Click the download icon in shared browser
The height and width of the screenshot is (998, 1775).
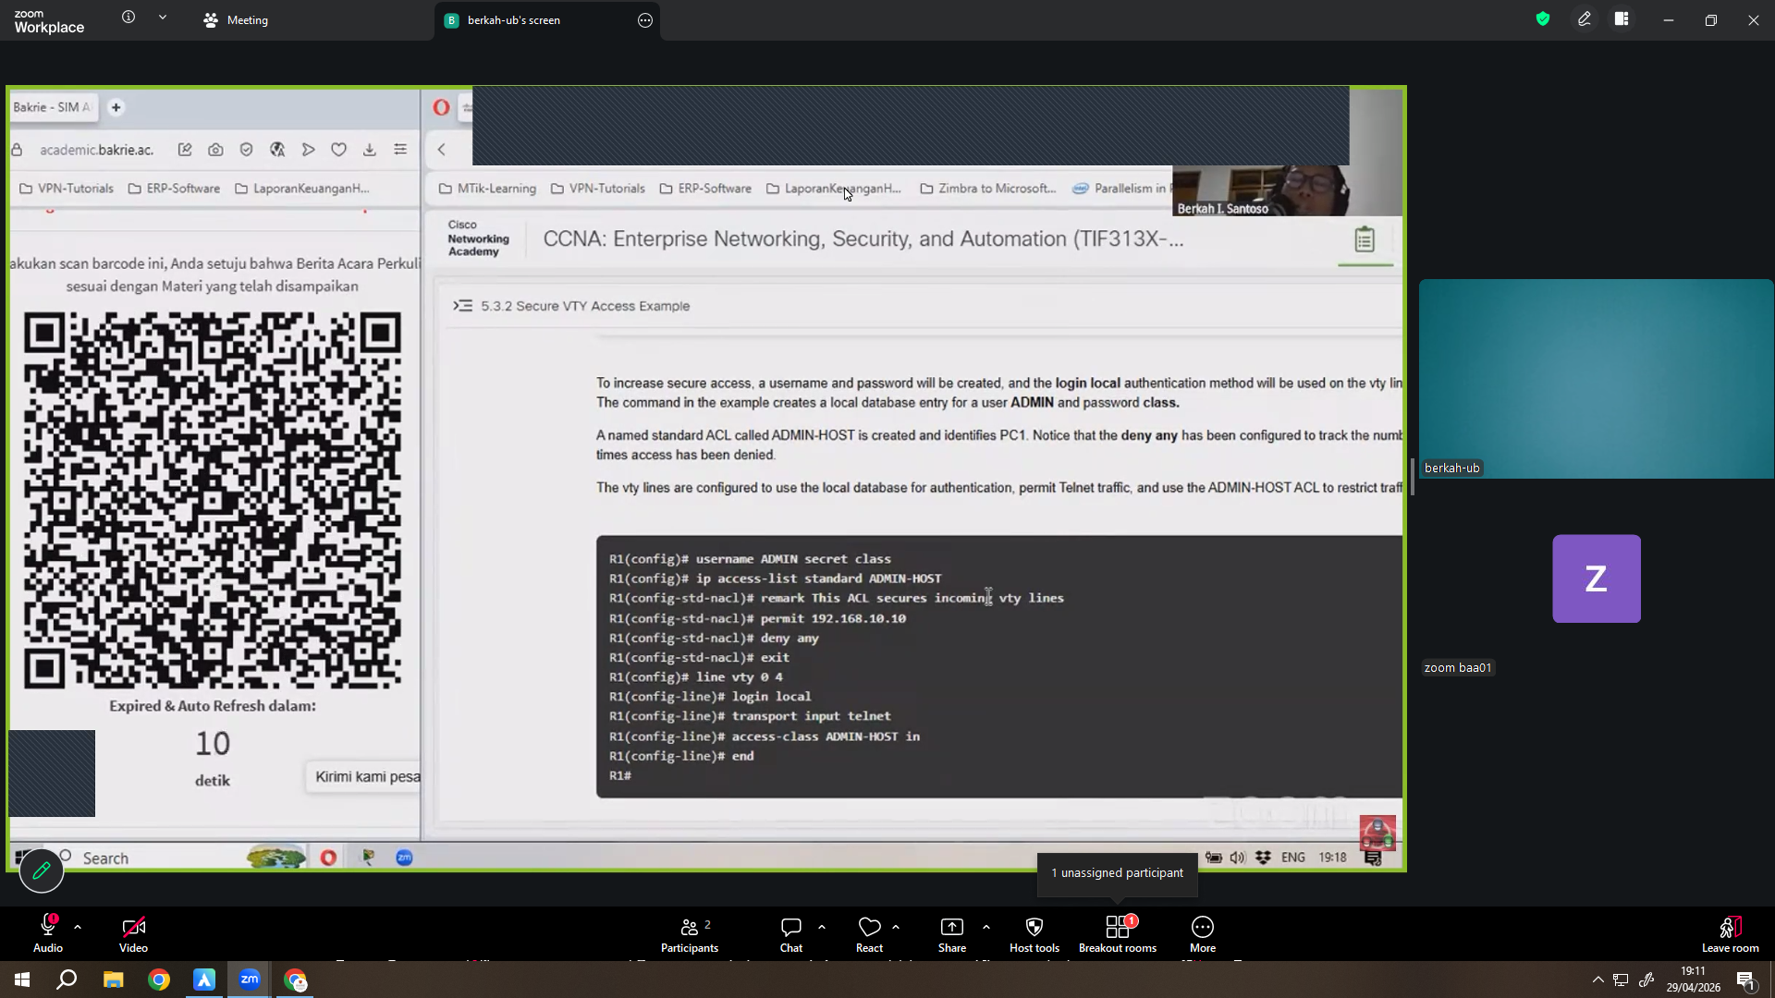click(x=370, y=150)
